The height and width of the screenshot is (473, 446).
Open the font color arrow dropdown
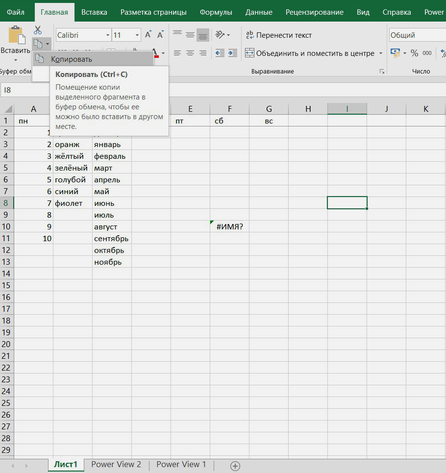[163, 53]
